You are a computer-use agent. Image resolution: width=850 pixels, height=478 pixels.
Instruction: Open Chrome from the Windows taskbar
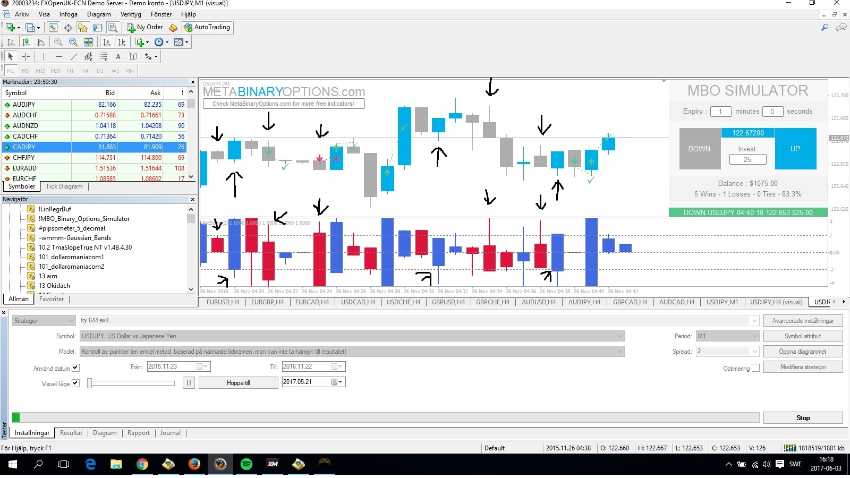[x=142, y=464]
